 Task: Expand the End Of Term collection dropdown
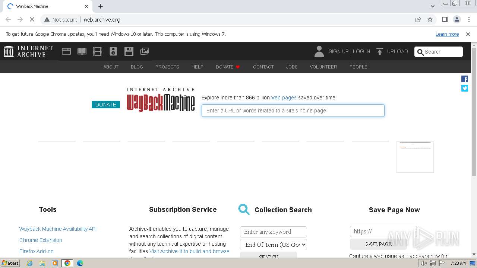coord(274,245)
